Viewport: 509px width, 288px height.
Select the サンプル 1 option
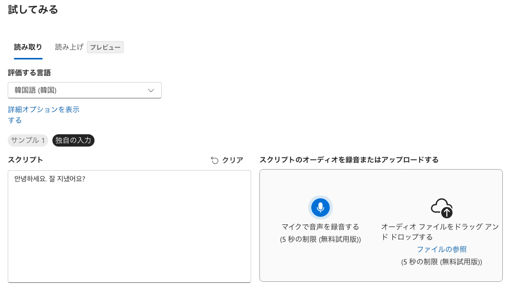(28, 140)
